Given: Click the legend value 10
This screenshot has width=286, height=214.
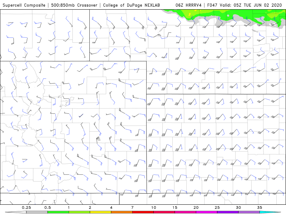Looking at the screenshot, I should [x=154, y=208].
